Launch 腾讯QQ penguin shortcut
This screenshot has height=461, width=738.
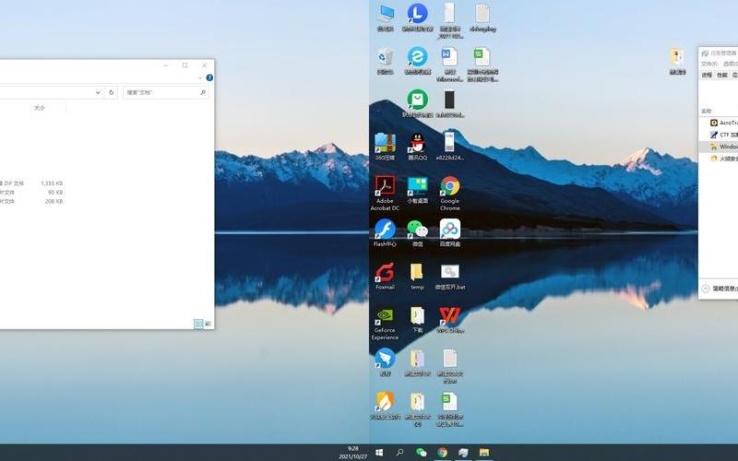[418, 147]
